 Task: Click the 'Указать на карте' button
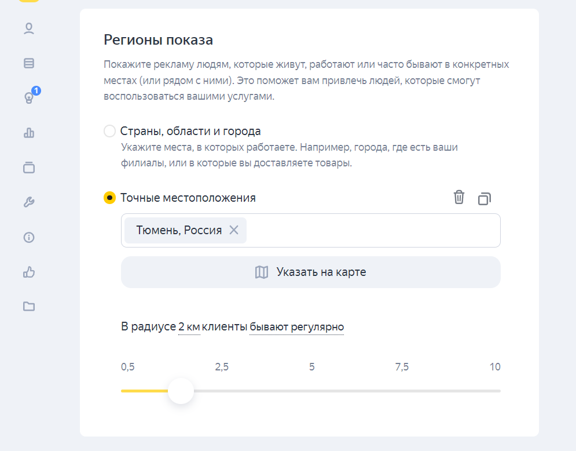point(310,272)
